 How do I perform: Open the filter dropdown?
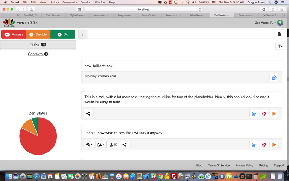tap(280, 46)
